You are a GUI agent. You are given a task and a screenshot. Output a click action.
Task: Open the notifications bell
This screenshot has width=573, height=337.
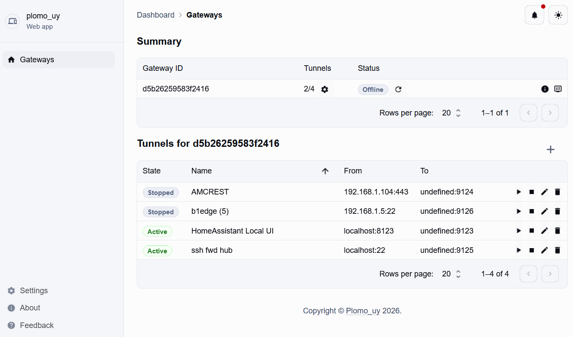coord(534,15)
